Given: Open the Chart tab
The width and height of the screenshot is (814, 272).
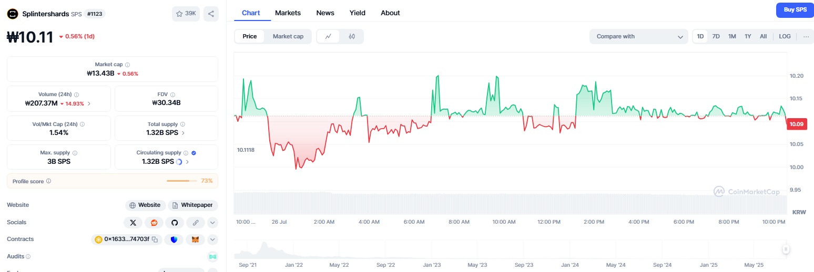Looking at the screenshot, I should [x=251, y=13].
